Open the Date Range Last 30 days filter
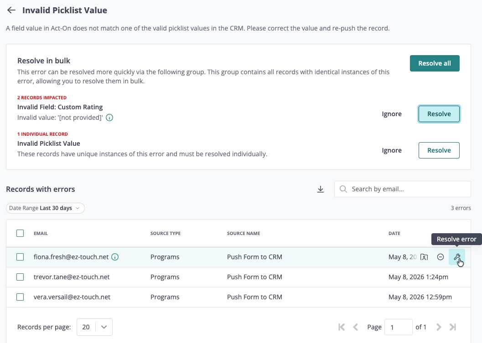482x343 pixels. pyautogui.click(x=45, y=208)
